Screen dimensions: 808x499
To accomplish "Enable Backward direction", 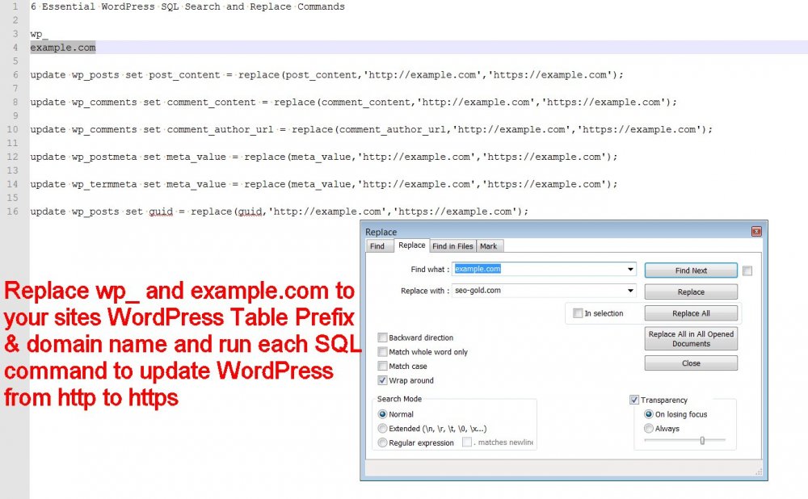I will tap(382, 338).
